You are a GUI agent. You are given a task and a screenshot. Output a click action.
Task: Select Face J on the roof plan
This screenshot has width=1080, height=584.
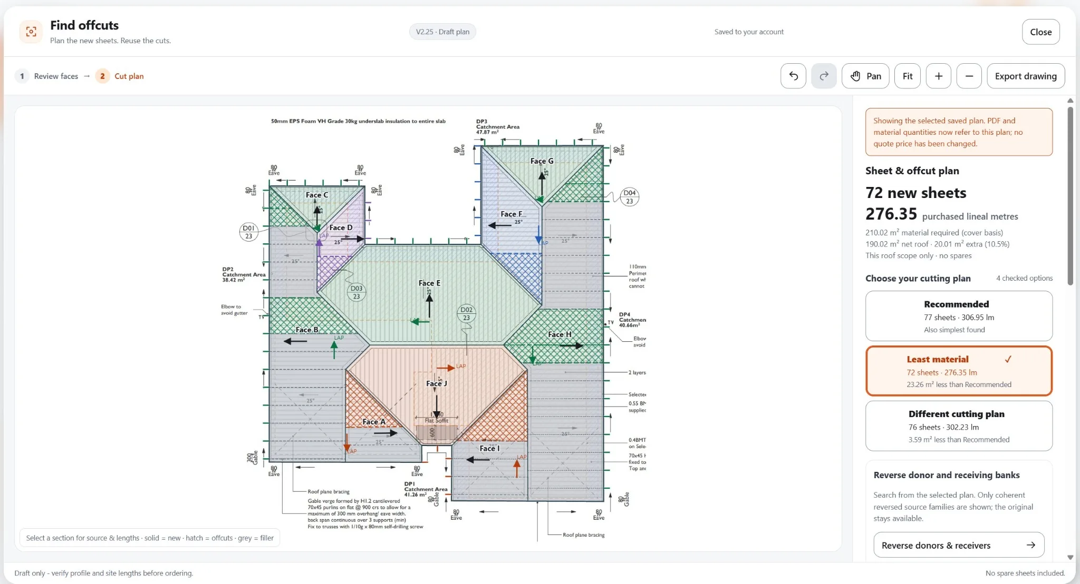point(437,383)
